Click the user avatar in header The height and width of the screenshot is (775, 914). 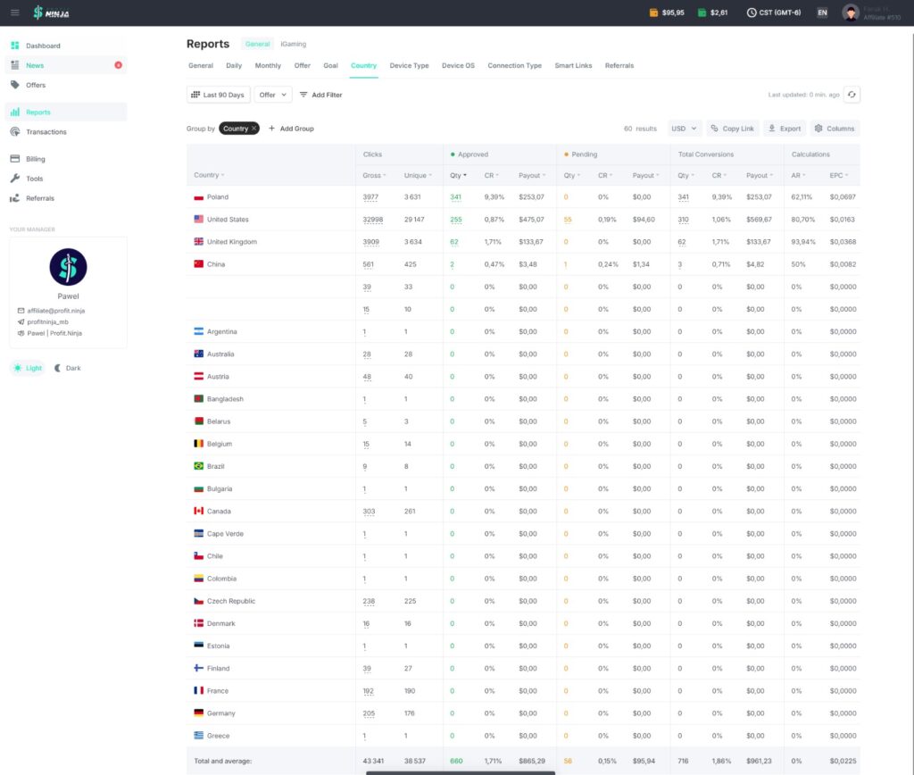pyautogui.click(x=850, y=12)
